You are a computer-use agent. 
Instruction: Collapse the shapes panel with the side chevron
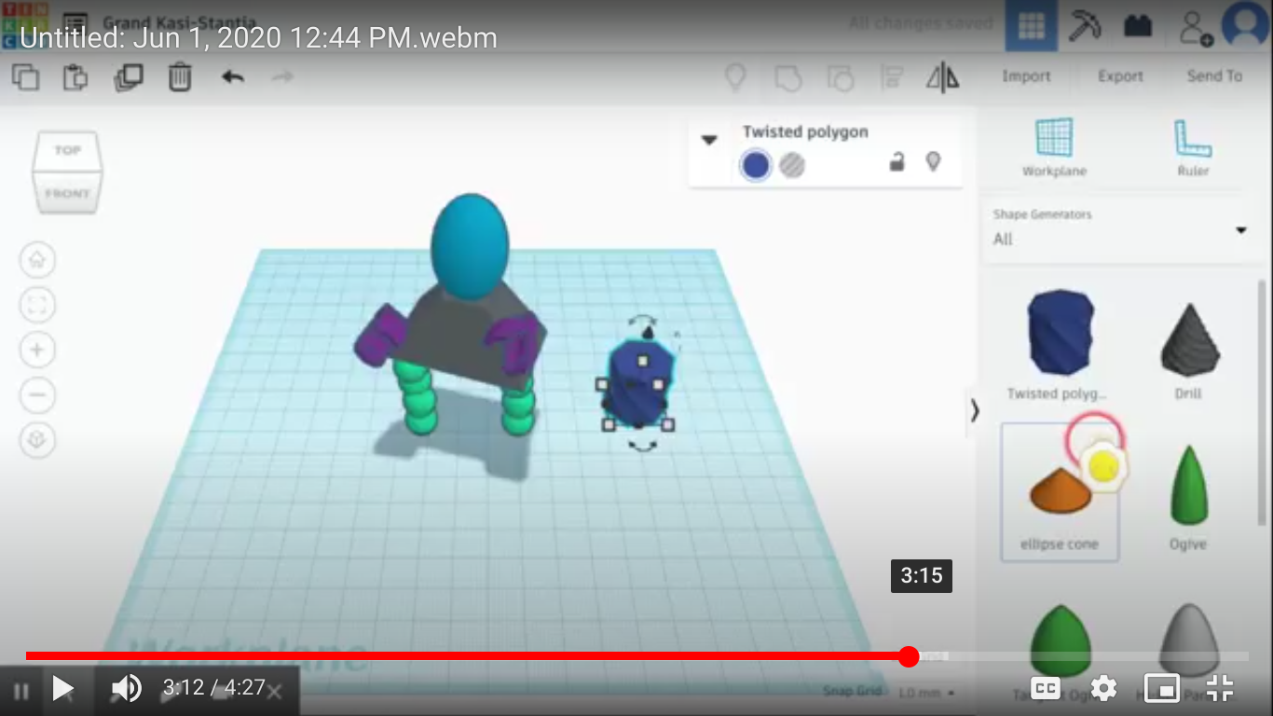tap(974, 410)
